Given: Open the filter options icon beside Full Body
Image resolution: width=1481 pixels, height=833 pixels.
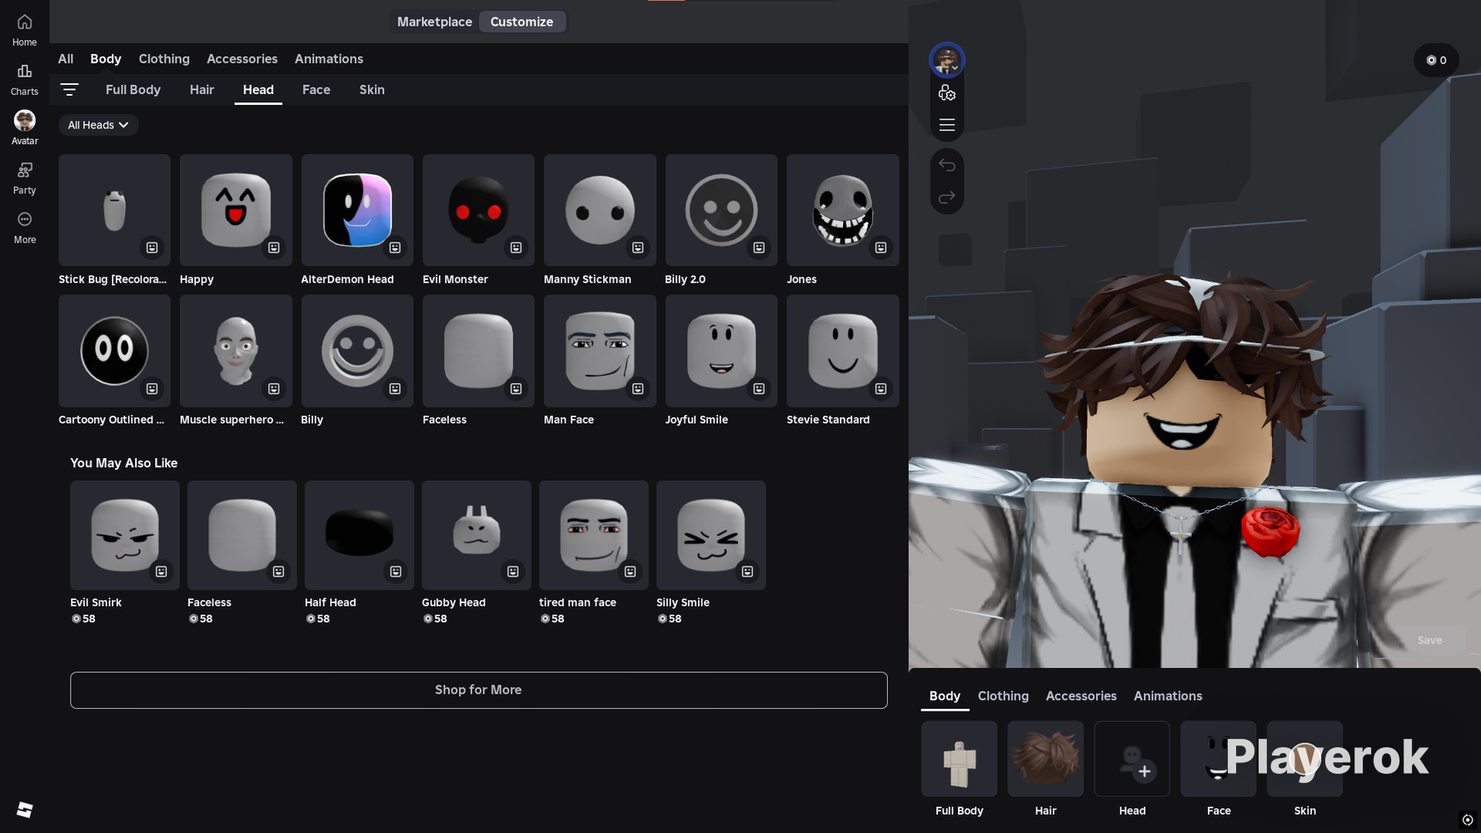Looking at the screenshot, I should pos(69,89).
